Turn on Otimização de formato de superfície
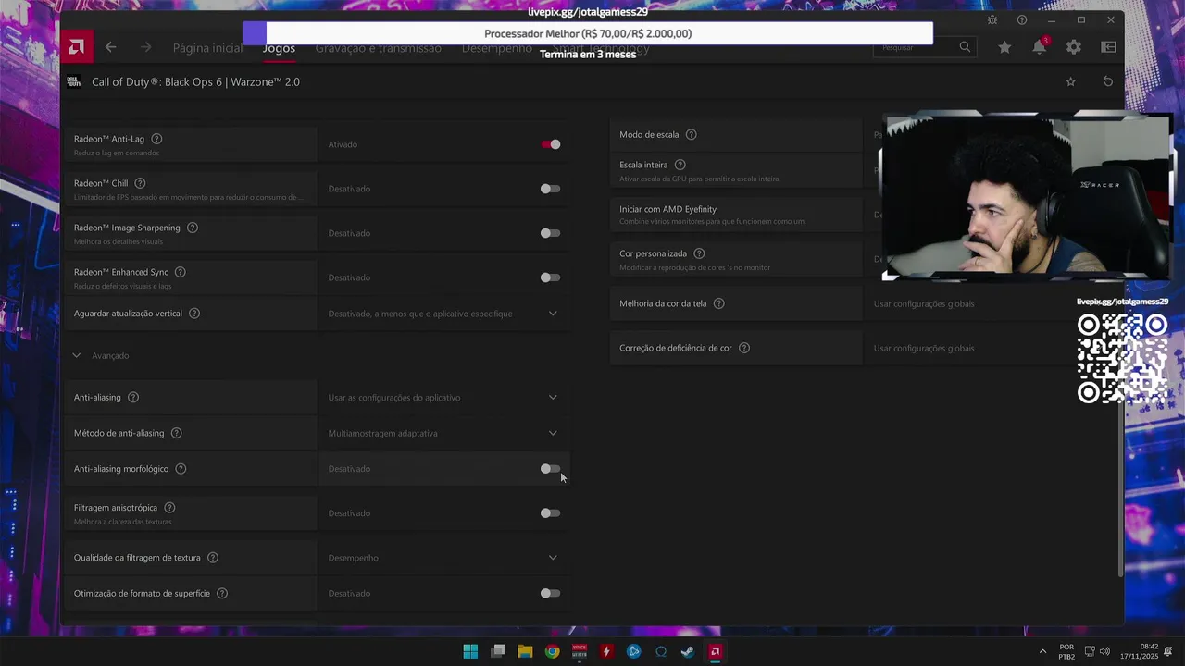The image size is (1185, 666). point(551,593)
